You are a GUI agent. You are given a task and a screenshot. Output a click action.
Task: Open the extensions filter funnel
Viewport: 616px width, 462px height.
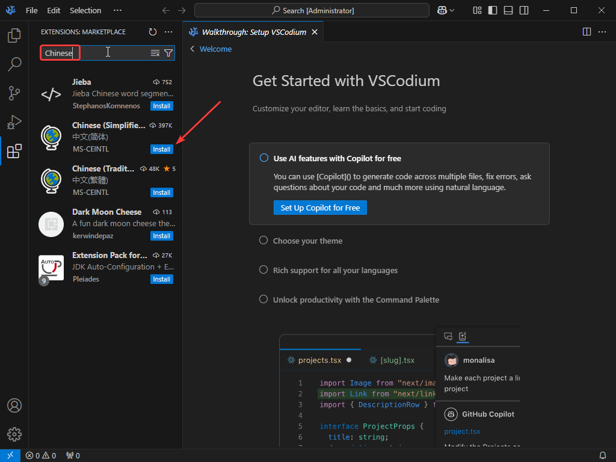[168, 53]
